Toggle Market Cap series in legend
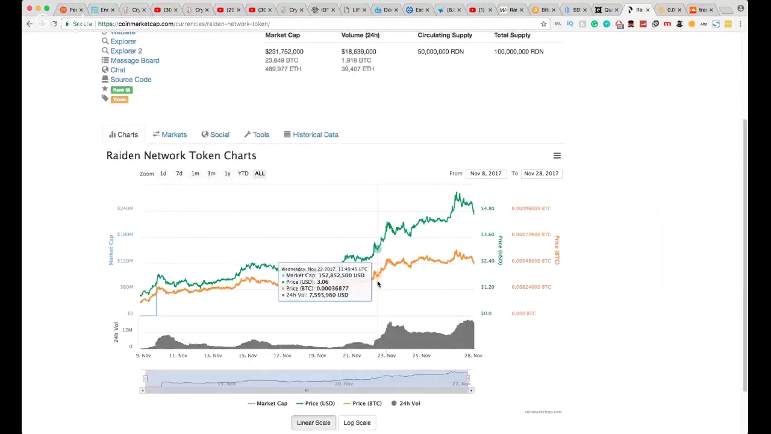The width and height of the screenshot is (771, 434). 267,403
